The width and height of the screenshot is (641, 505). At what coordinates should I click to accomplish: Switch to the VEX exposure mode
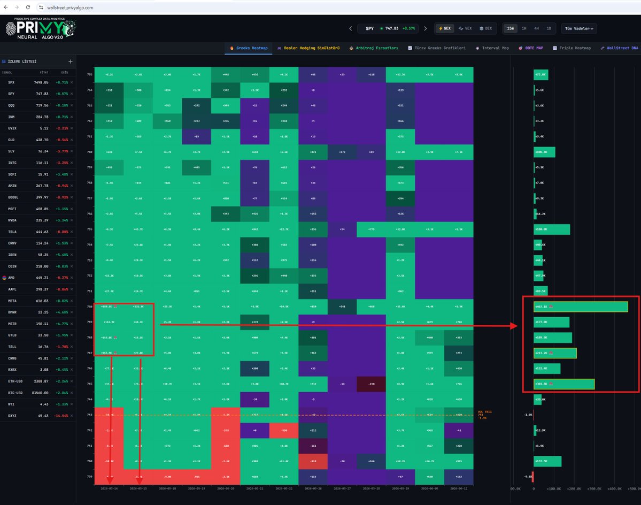[x=465, y=29]
